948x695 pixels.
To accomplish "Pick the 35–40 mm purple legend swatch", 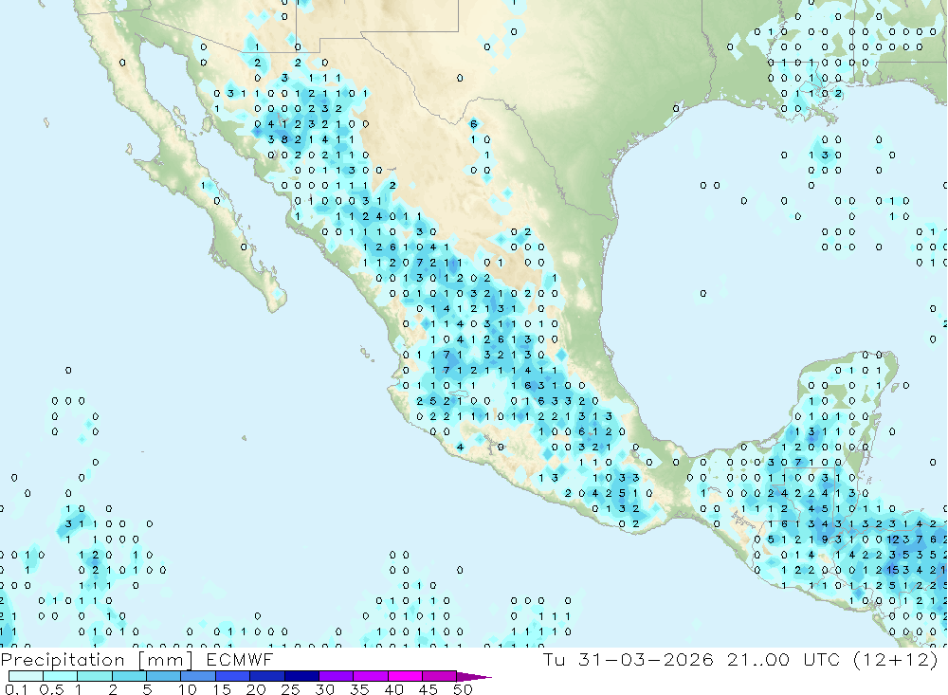I will click(370, 676).
